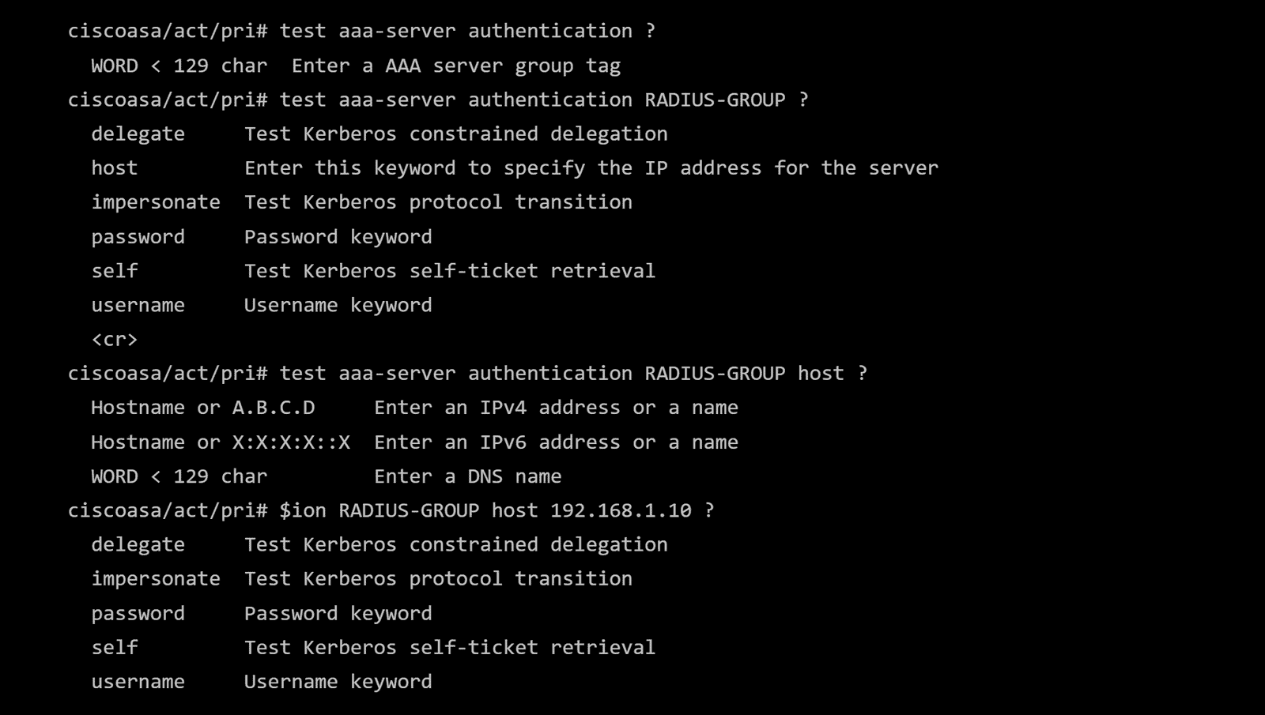Click 'RADIUS-GROUP' in the second command line
Viewport: 1265px width, 715px height.
tap(715, 100)
